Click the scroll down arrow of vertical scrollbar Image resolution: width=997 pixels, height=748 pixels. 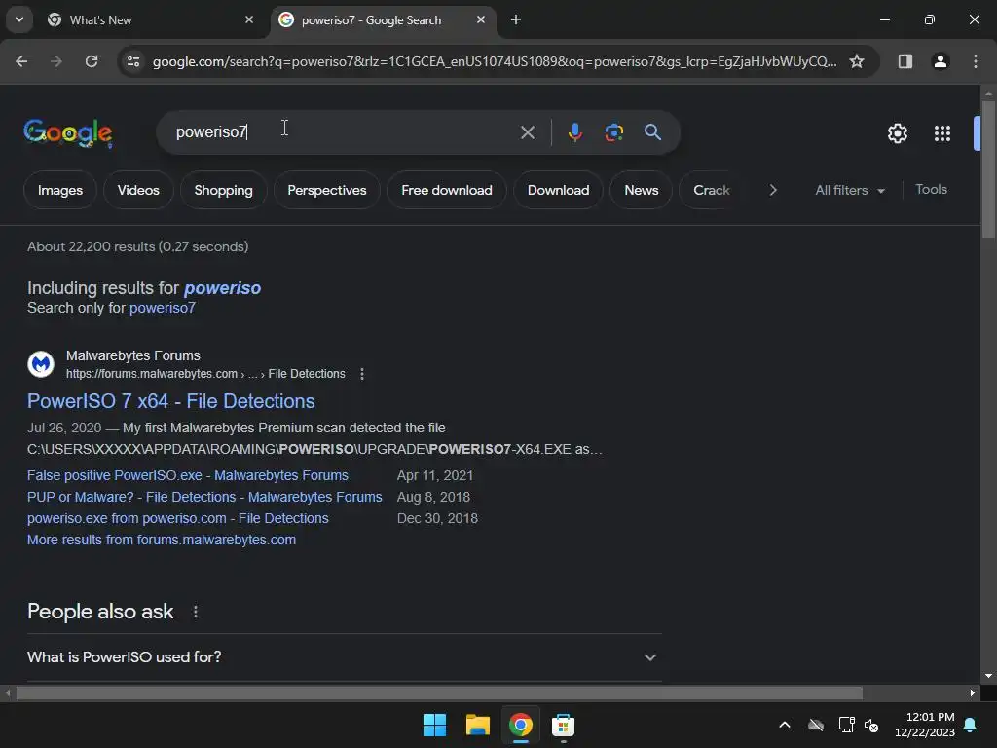pyautogui.click(x=988, y=676)
